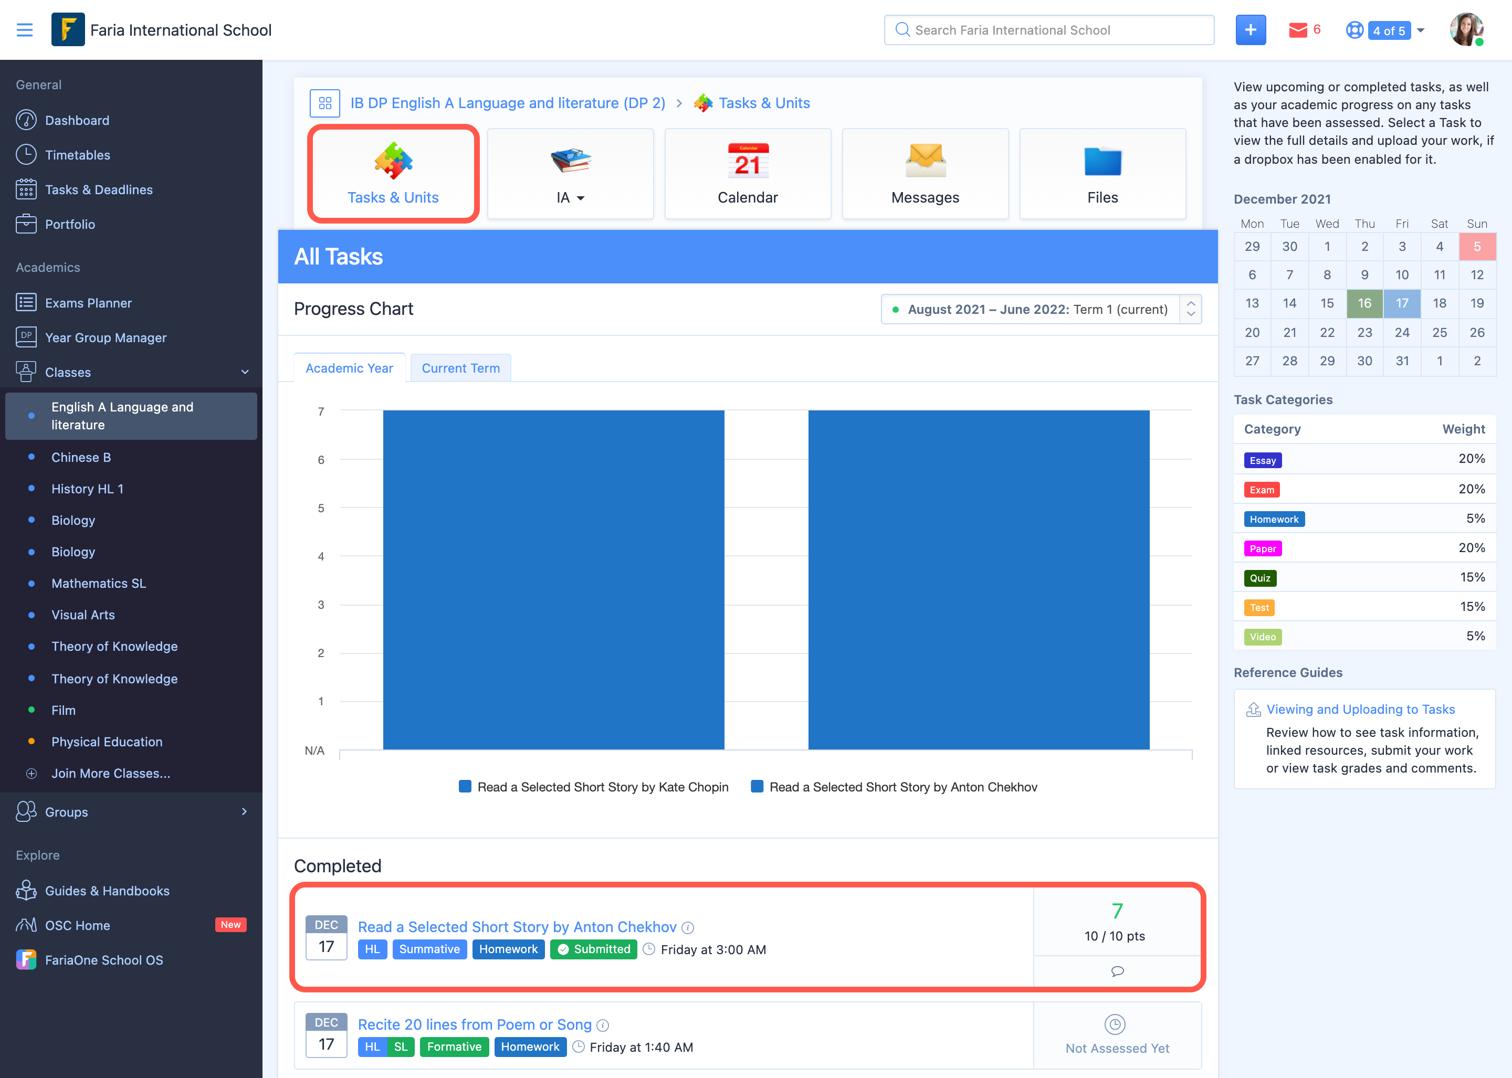Collapse the Classes section

click(x=244, y=373)
